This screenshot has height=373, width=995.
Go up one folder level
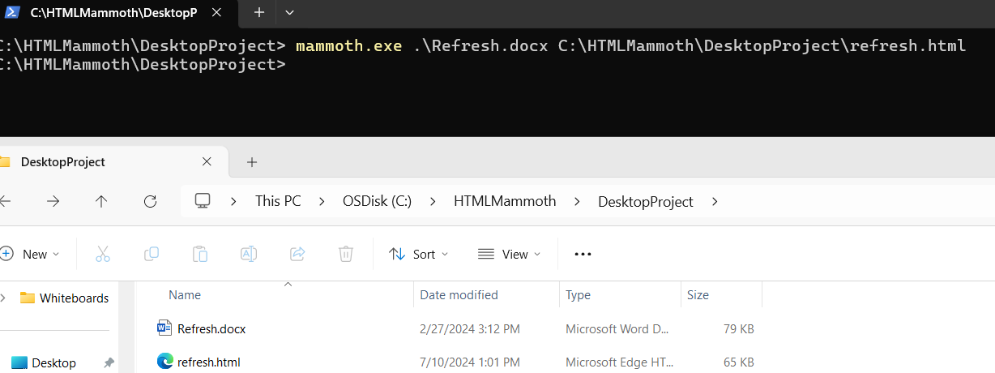point(101,201)
